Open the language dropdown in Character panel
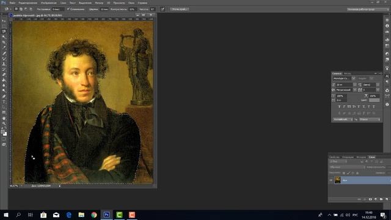The height and width of the screenshot is (220, 391). pyautogui.click(x=343, y=120)
